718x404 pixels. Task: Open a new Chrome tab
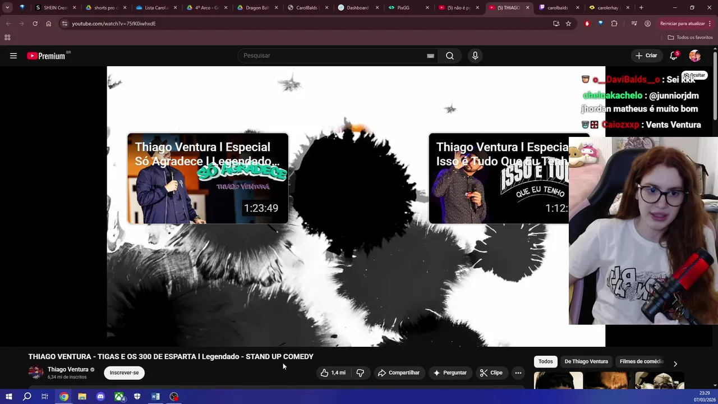(x=641, y=8)
